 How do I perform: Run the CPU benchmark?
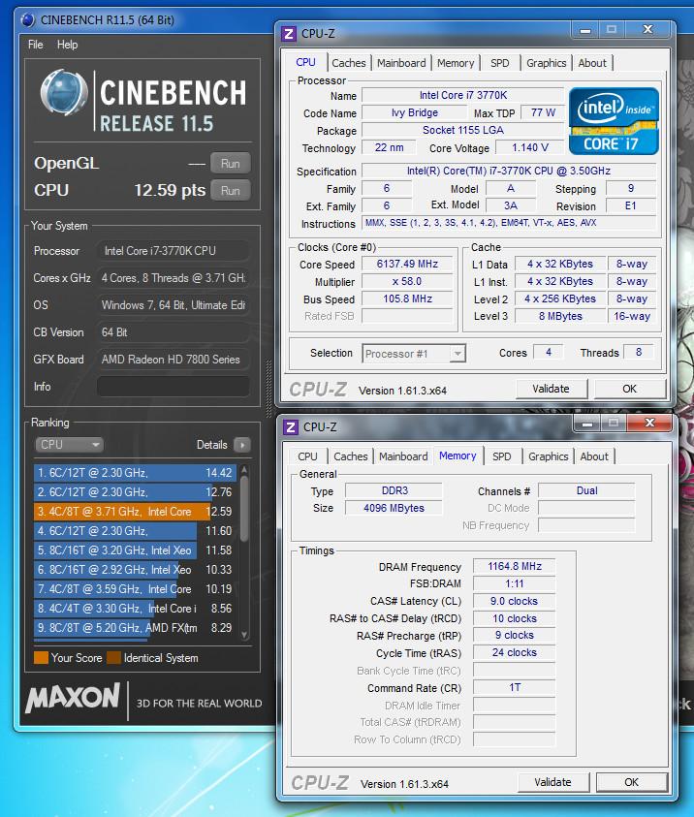tap(231, 191)
